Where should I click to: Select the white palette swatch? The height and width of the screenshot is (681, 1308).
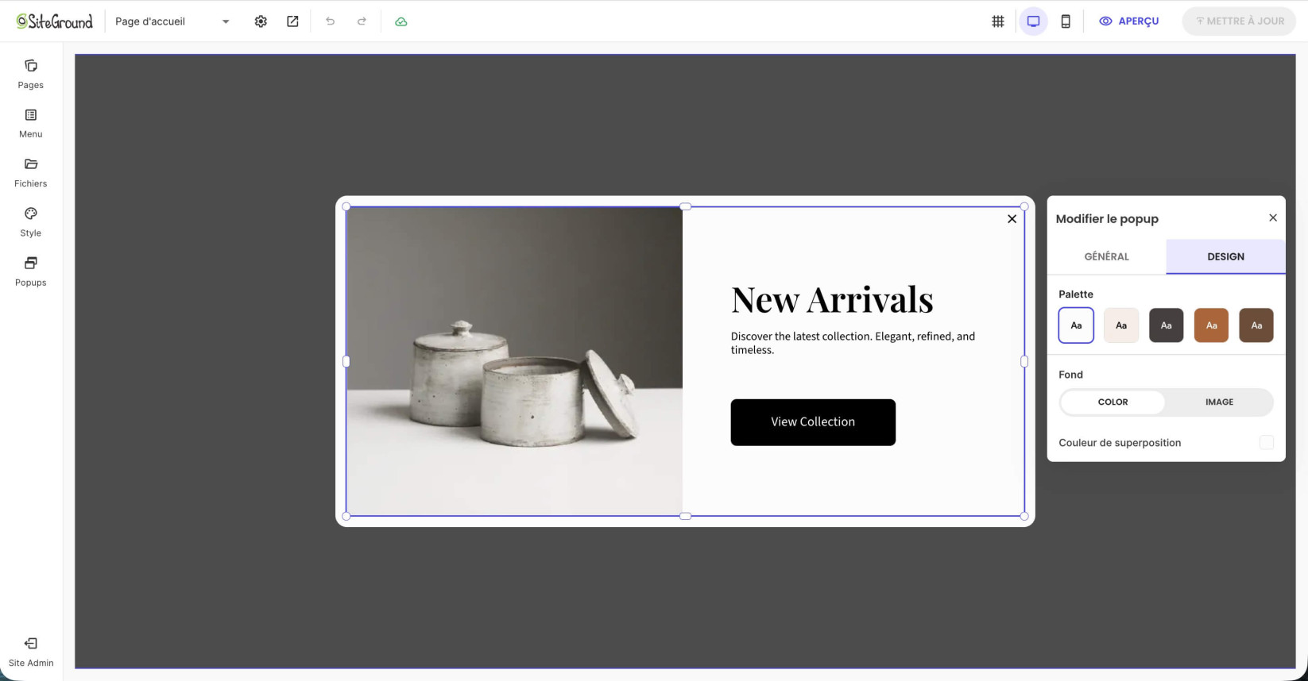tap(1076, 325)
